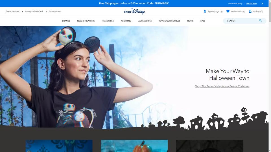Close the free shipping promo banner
This screenshot has height=152, width=271.
(x=262, y=4)
